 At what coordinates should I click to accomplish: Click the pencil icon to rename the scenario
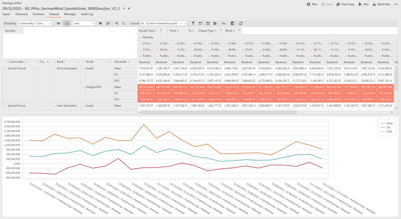pos(129,9)
